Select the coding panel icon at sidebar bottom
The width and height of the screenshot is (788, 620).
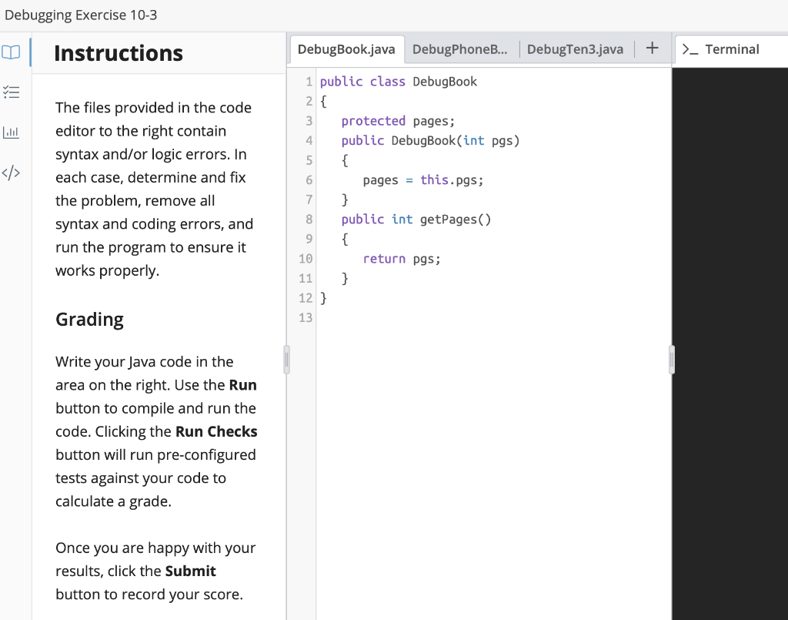(11, 173)
